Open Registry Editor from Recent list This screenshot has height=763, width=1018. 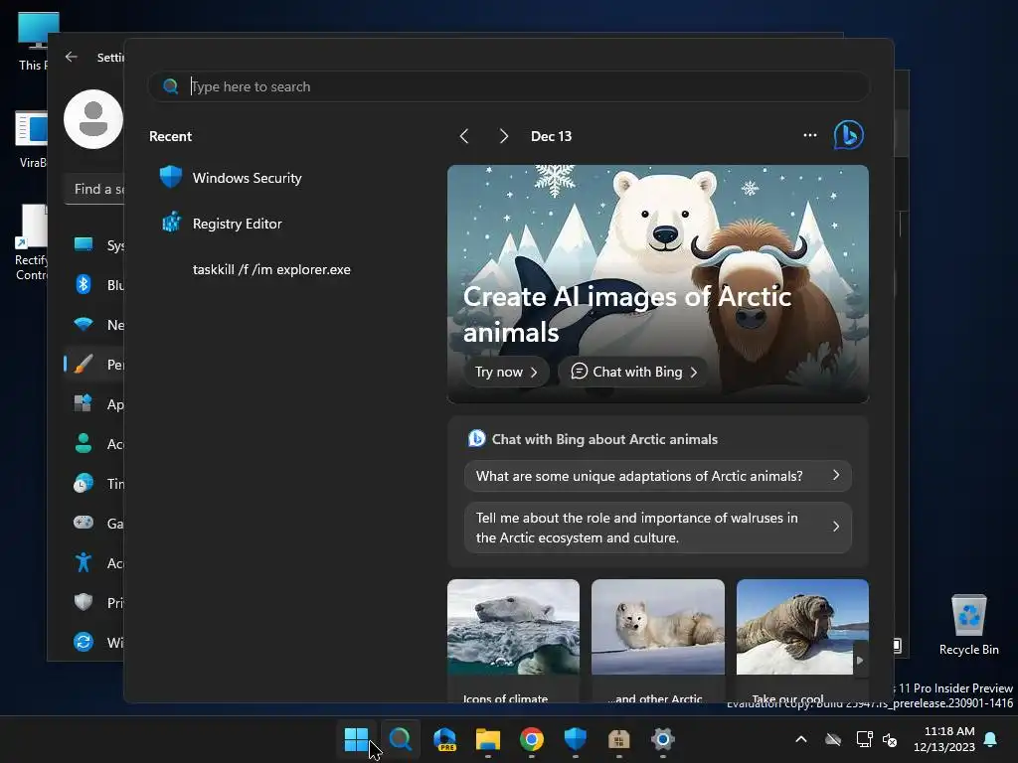[x=221, y=224]
